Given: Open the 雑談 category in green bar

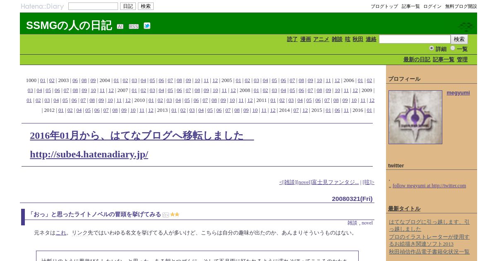Looking at the screenshot, I should tap(337, 39).
